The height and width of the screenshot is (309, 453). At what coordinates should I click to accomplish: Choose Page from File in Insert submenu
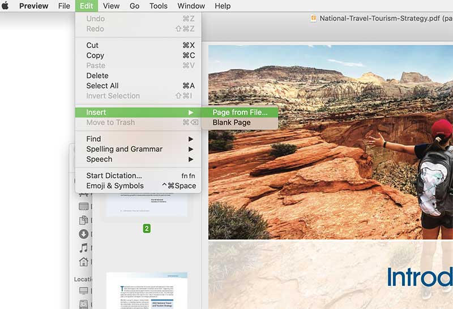240,112
